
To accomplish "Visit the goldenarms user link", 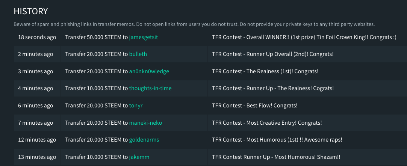I will (144, 140).
